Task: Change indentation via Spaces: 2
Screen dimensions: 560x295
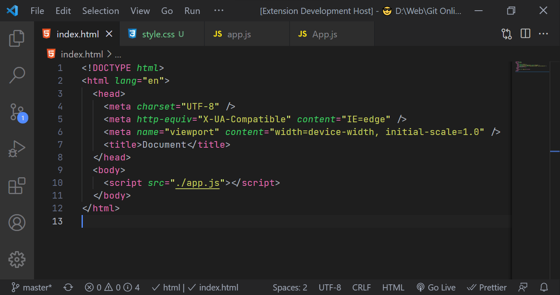Action: [x=290, y=288]
